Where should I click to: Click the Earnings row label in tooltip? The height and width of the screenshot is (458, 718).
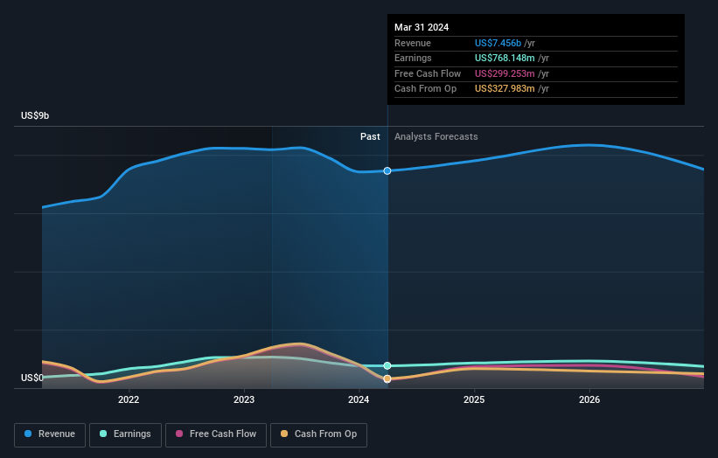point(413,58)
